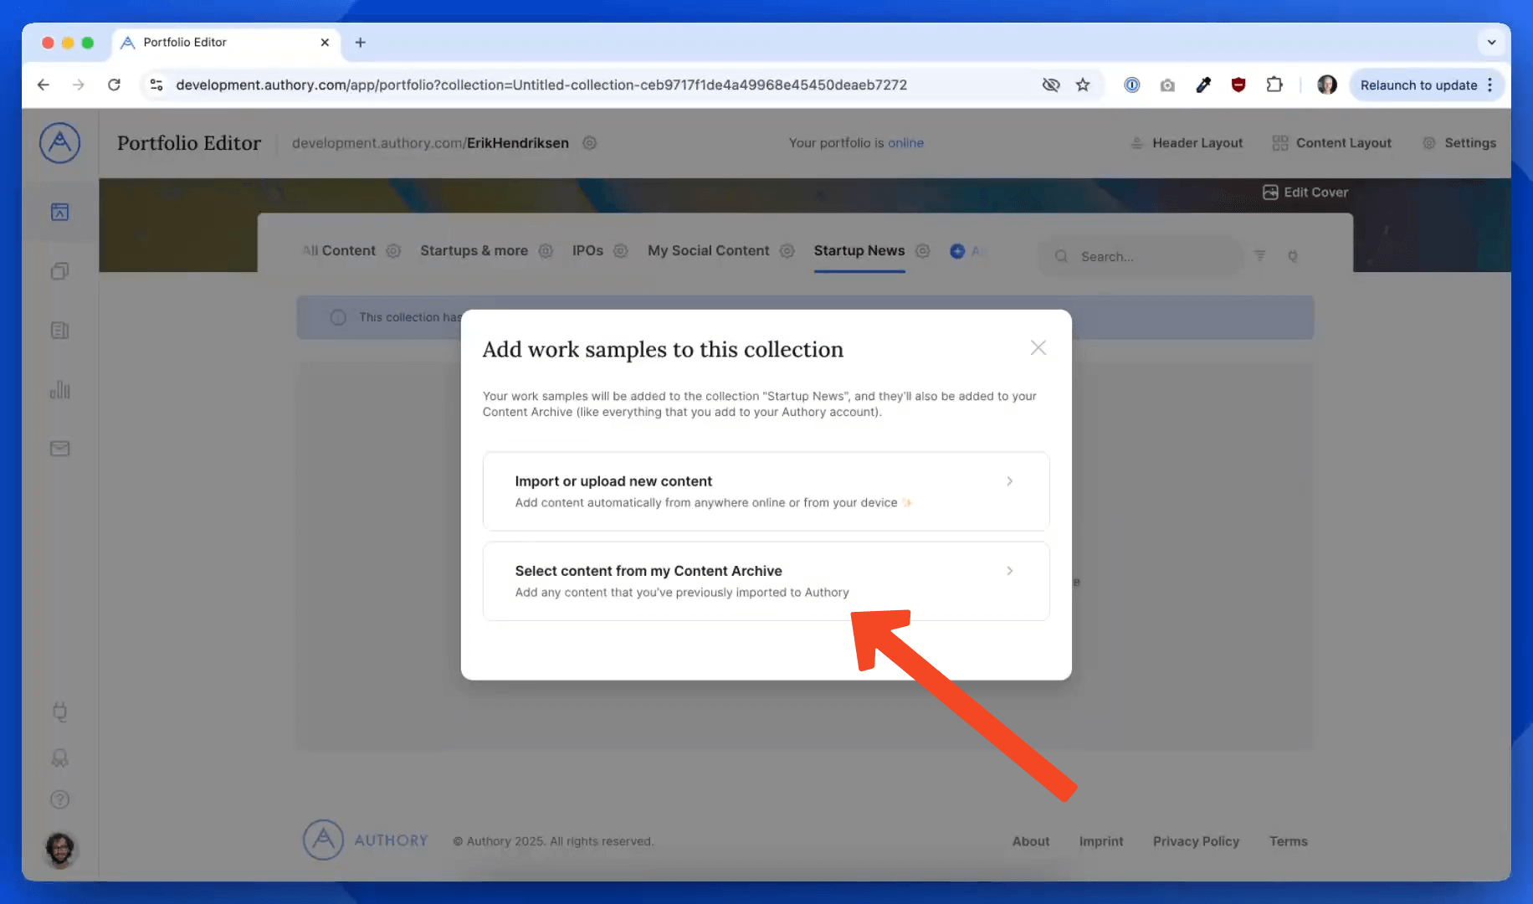
Task: Click gear icon next to portfolio URL
Action: tap(589, 143)
